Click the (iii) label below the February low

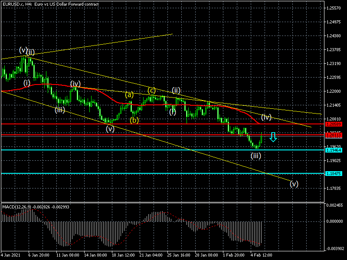[256, 156]
